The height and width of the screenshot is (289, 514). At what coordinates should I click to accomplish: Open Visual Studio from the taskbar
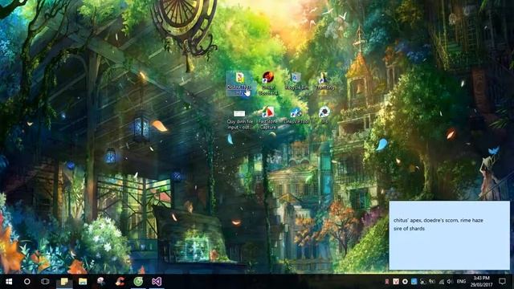pyautogui.click(x=157, y=282)
